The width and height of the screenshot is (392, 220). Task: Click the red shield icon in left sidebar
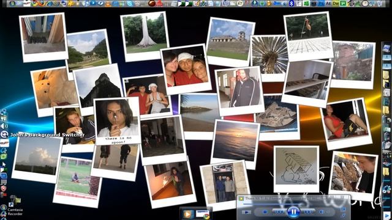click(x=4, y=188)
